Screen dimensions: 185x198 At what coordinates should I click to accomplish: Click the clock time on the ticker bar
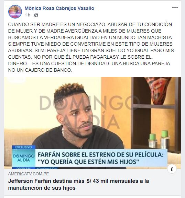point(23,168)
